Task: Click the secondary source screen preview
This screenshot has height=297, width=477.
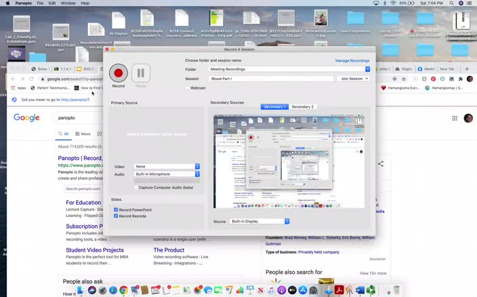Action: point(289,161)
